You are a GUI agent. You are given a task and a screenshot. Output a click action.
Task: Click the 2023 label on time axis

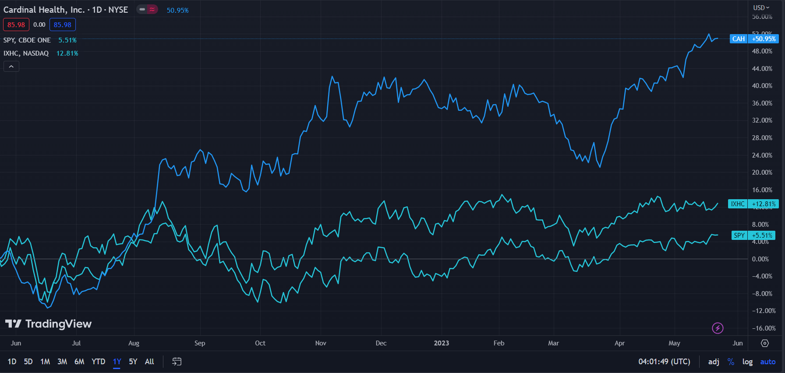click(442, 343)
